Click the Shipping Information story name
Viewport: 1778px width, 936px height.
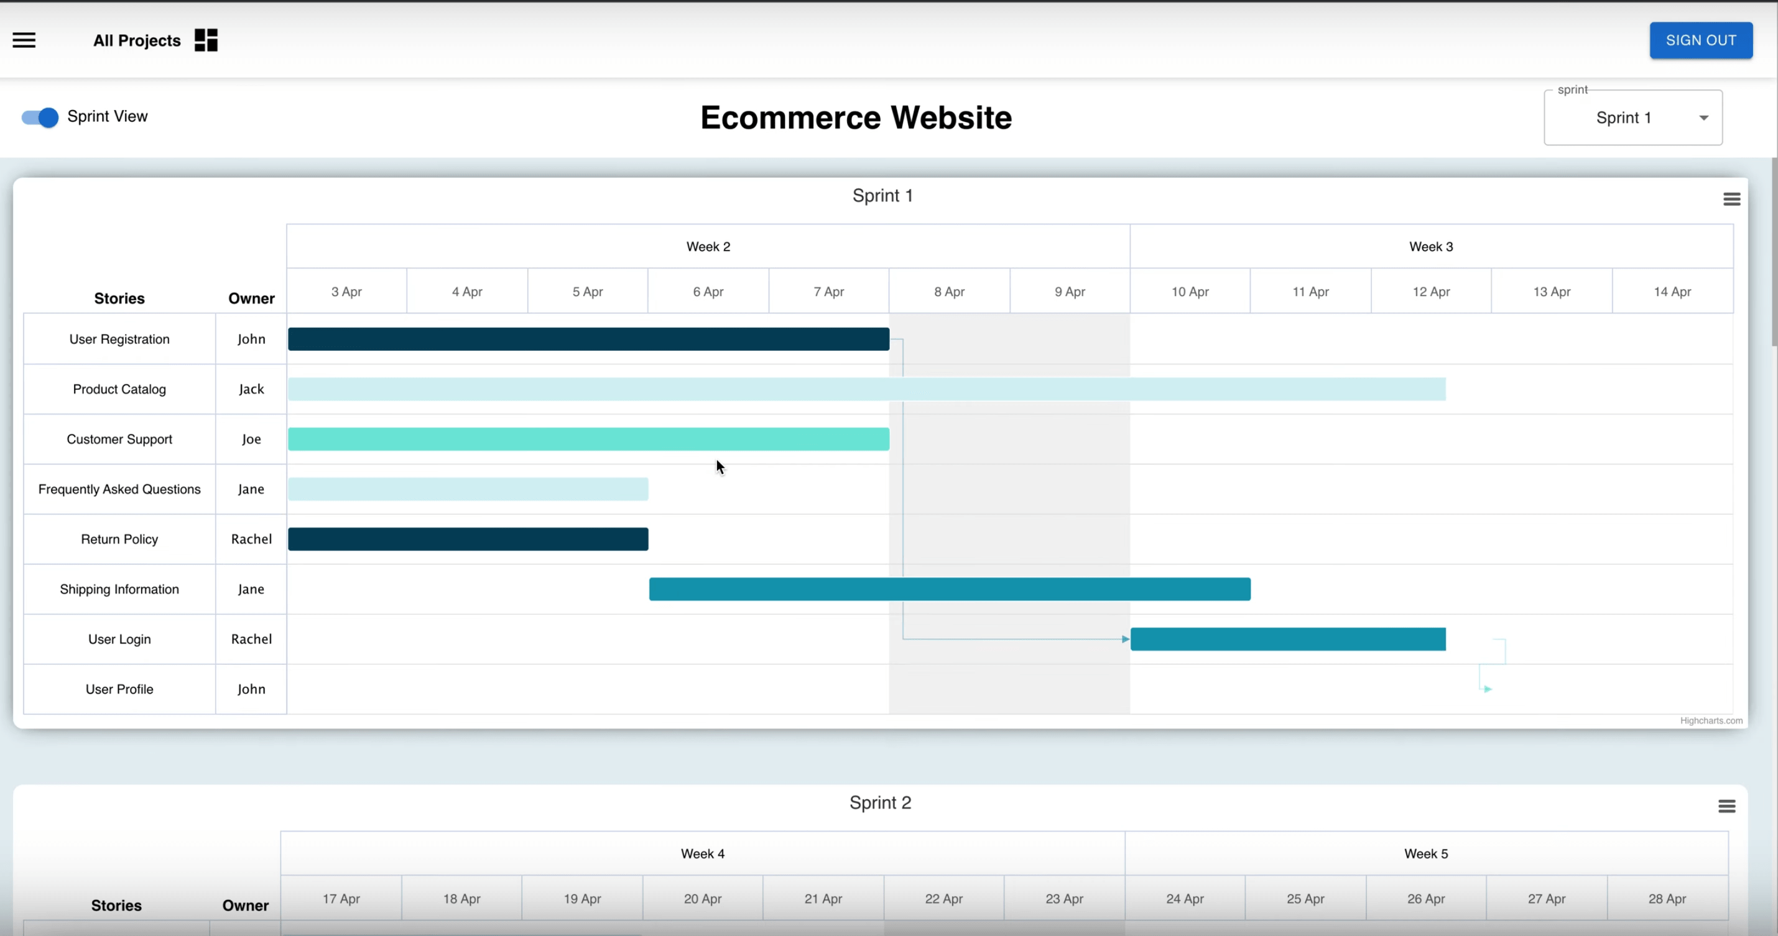119,590
